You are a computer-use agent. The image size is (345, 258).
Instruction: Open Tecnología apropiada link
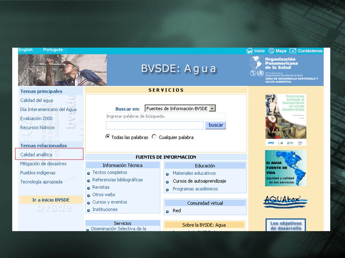(41, 182)
